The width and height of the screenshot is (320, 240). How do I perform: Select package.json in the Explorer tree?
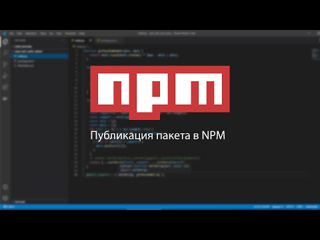coord(40,61)
